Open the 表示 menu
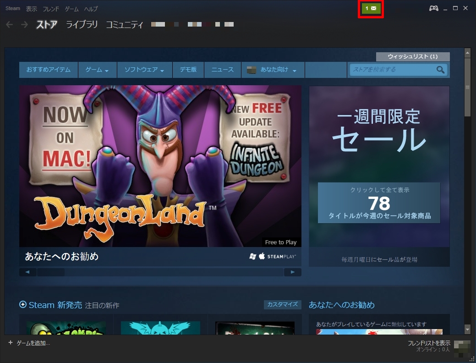Image resolution: width=476 pixels, height=363 pixels. point(32,9)
